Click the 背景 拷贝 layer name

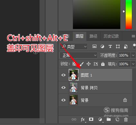pos(89,88)
